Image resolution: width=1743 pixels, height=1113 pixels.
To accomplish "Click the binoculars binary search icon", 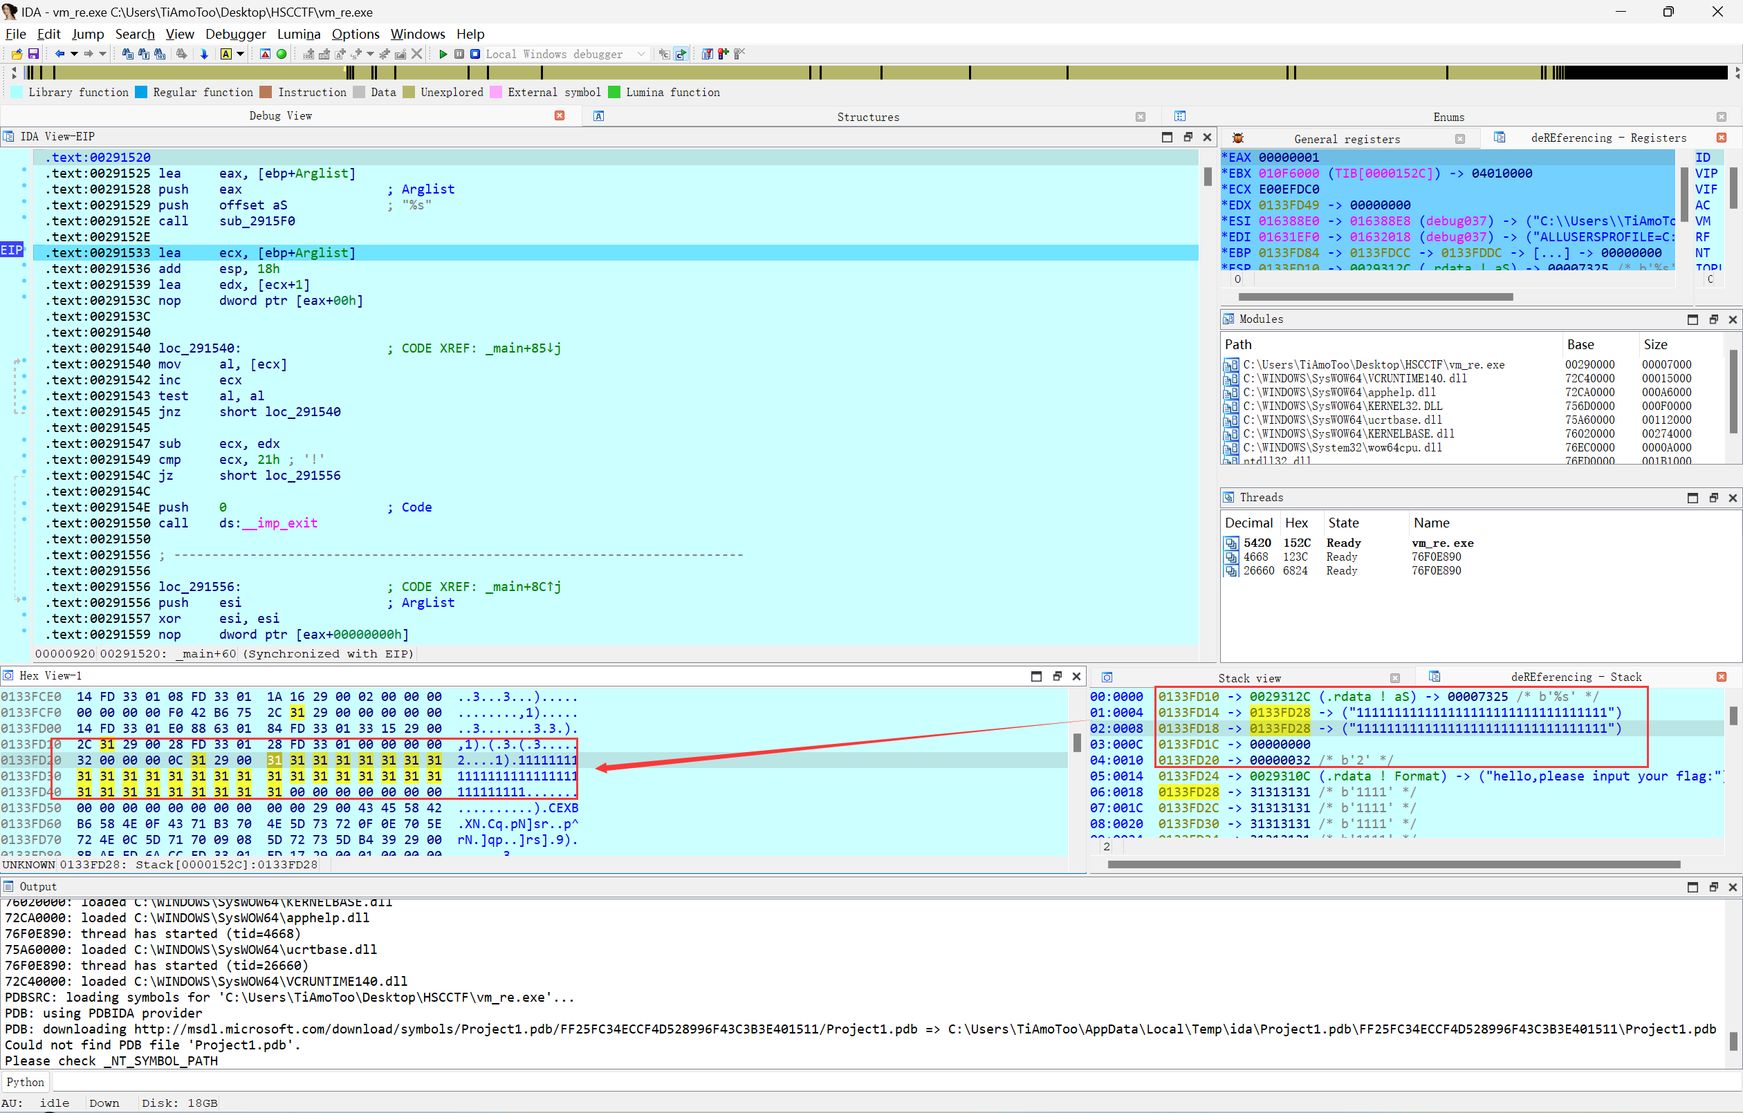I will [x=160, y=55].
